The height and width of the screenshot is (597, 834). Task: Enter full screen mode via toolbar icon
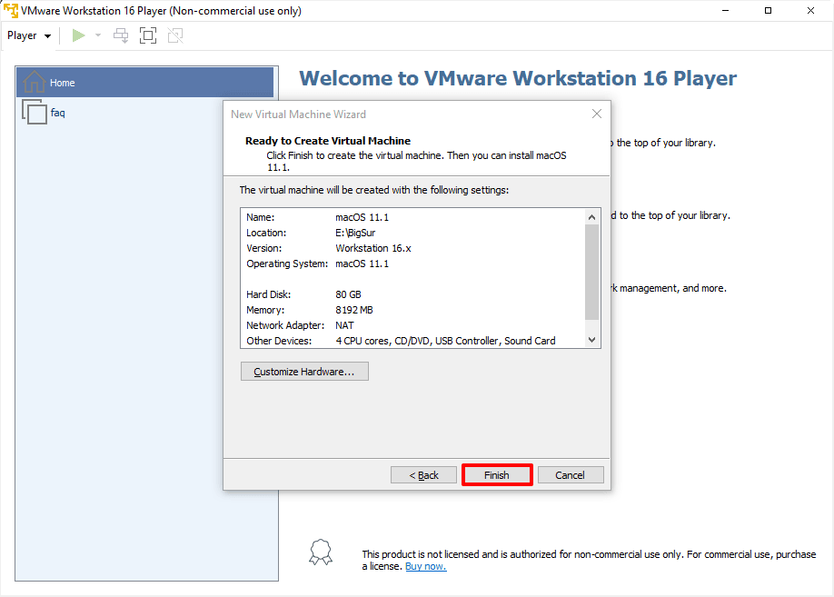tap(148, 35)
